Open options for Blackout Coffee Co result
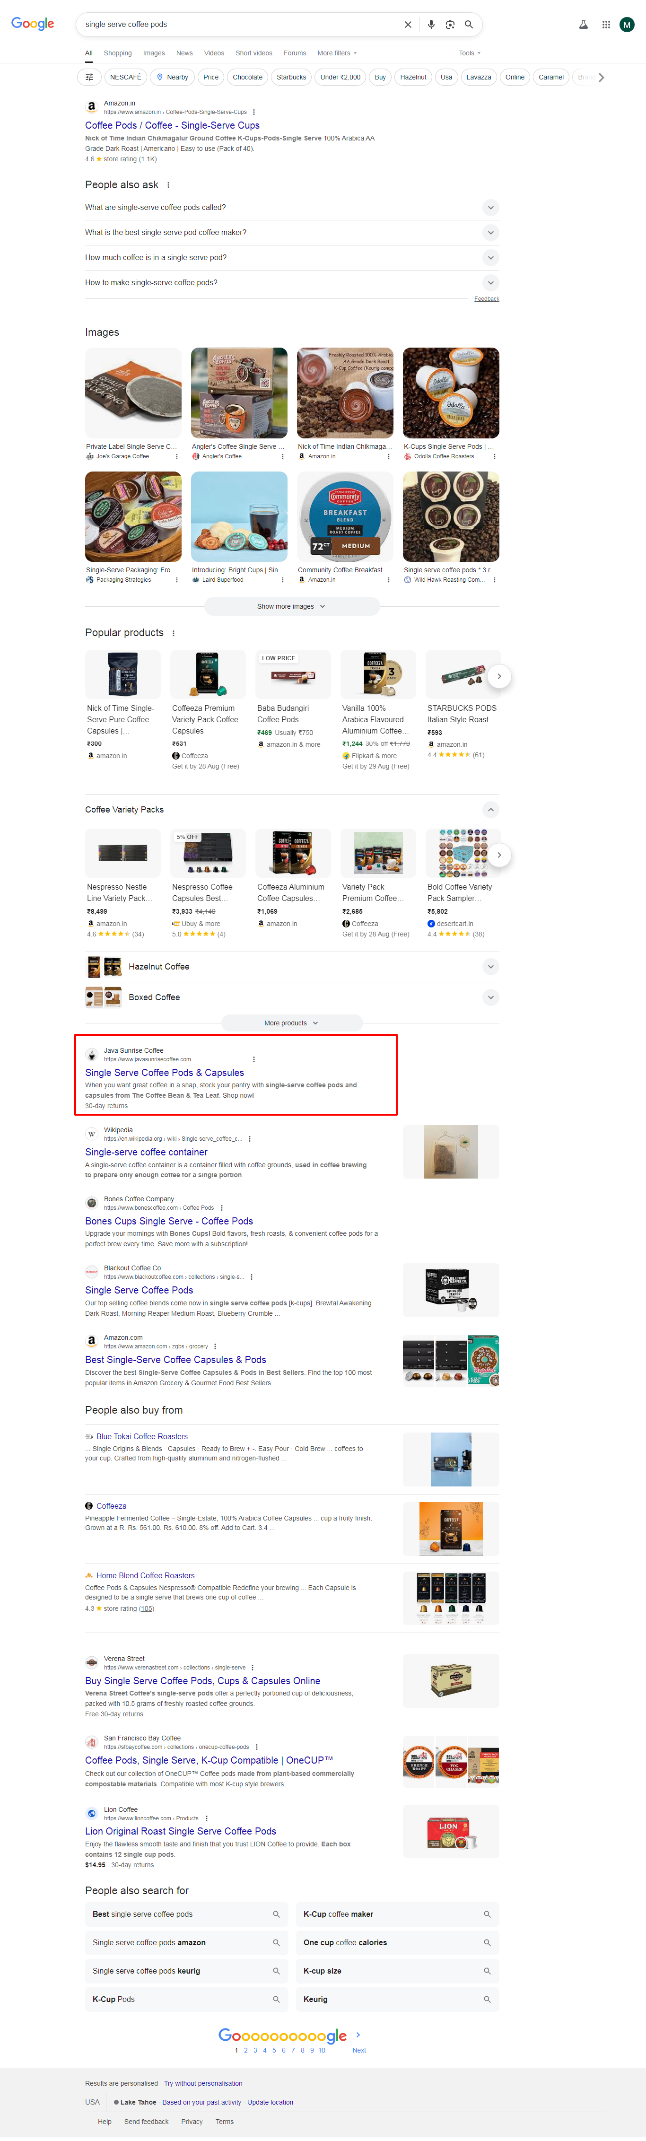 tap(251, 1277)
